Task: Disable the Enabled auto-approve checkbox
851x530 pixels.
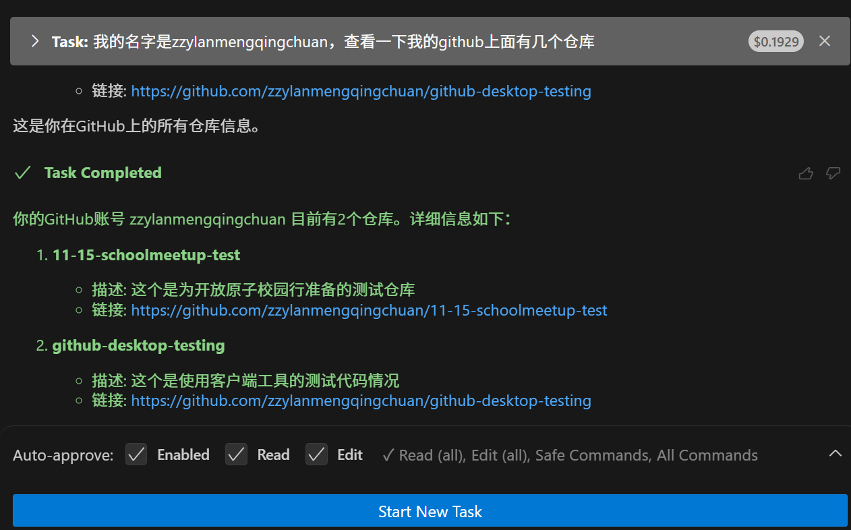Action: coord(136,454)
